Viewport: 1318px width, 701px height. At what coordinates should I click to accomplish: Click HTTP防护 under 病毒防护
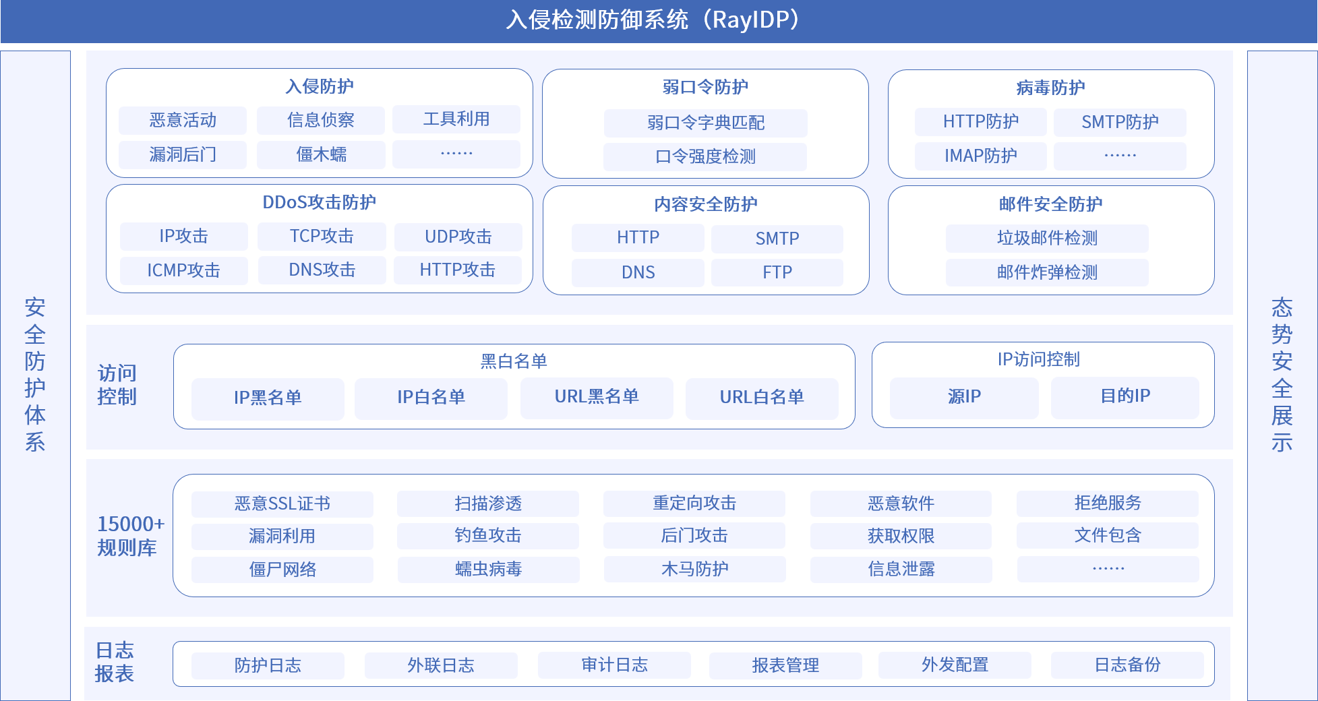980,122
